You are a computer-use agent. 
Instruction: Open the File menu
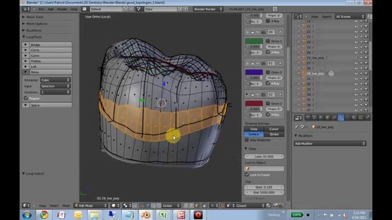[41, 9]
